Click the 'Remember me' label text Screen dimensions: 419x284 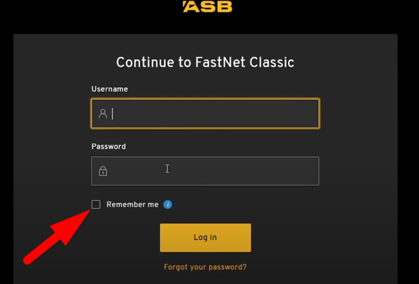tap(132, 204)
